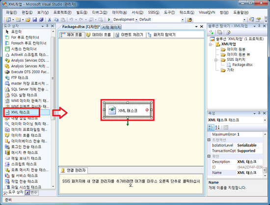Click the Description property value field
270x205 pixels.
click(x=249, y=162)
